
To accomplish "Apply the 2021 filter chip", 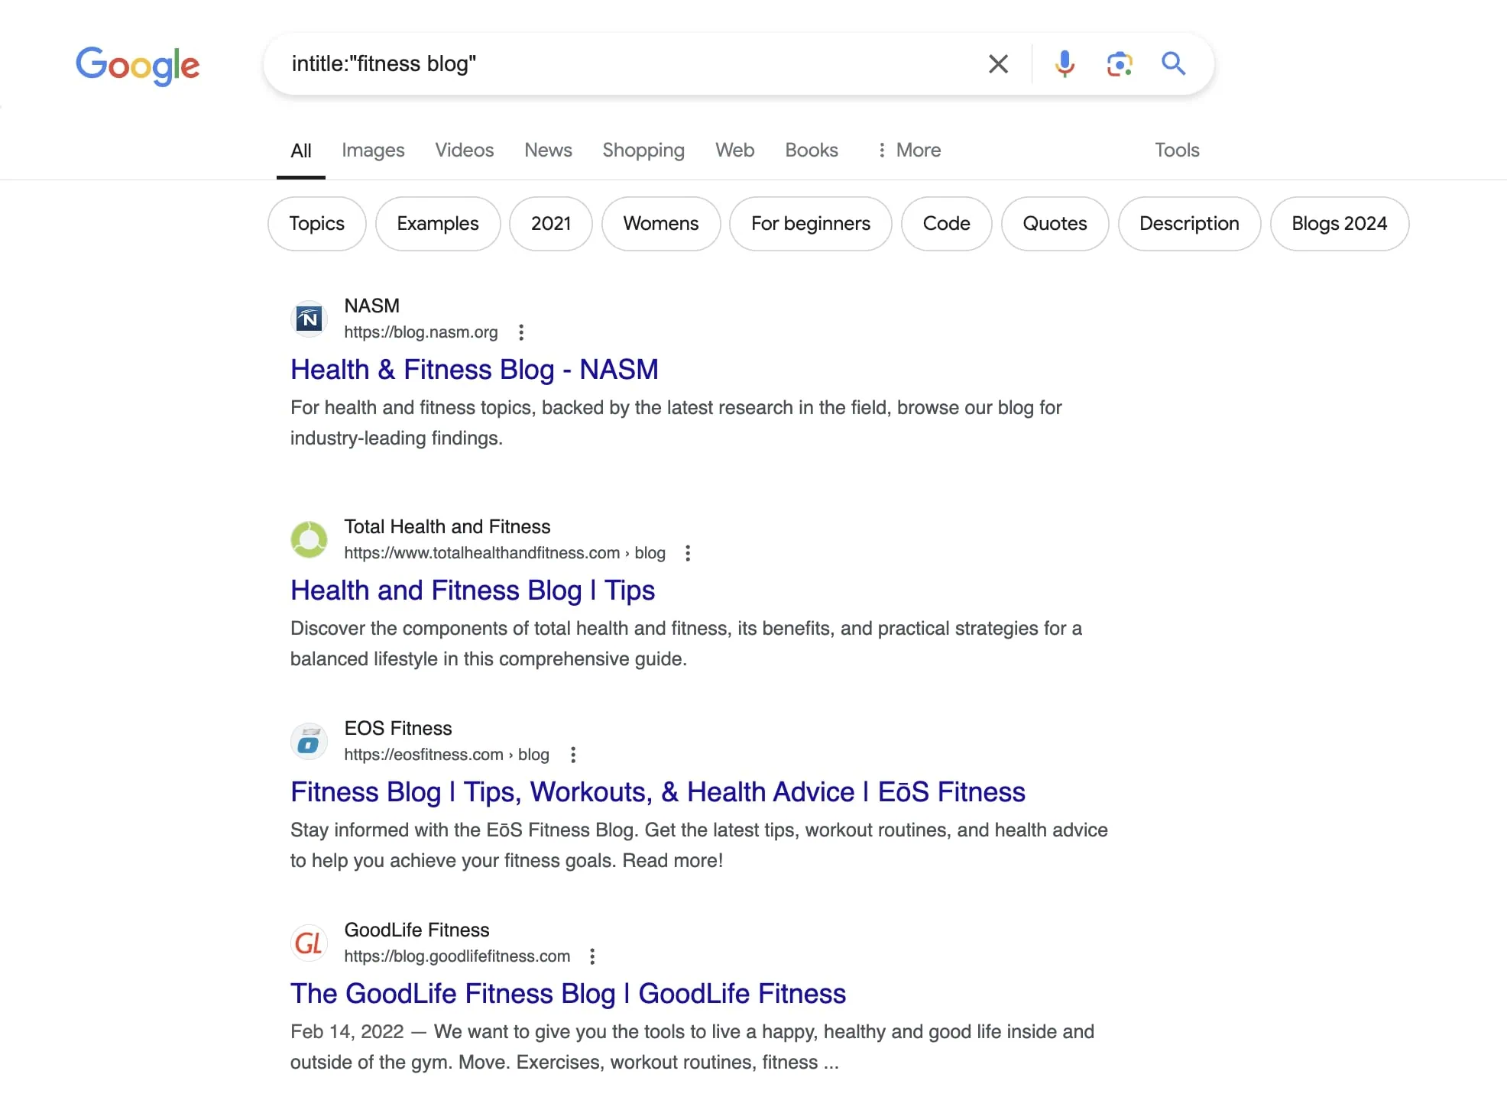I will pos(551,224).
